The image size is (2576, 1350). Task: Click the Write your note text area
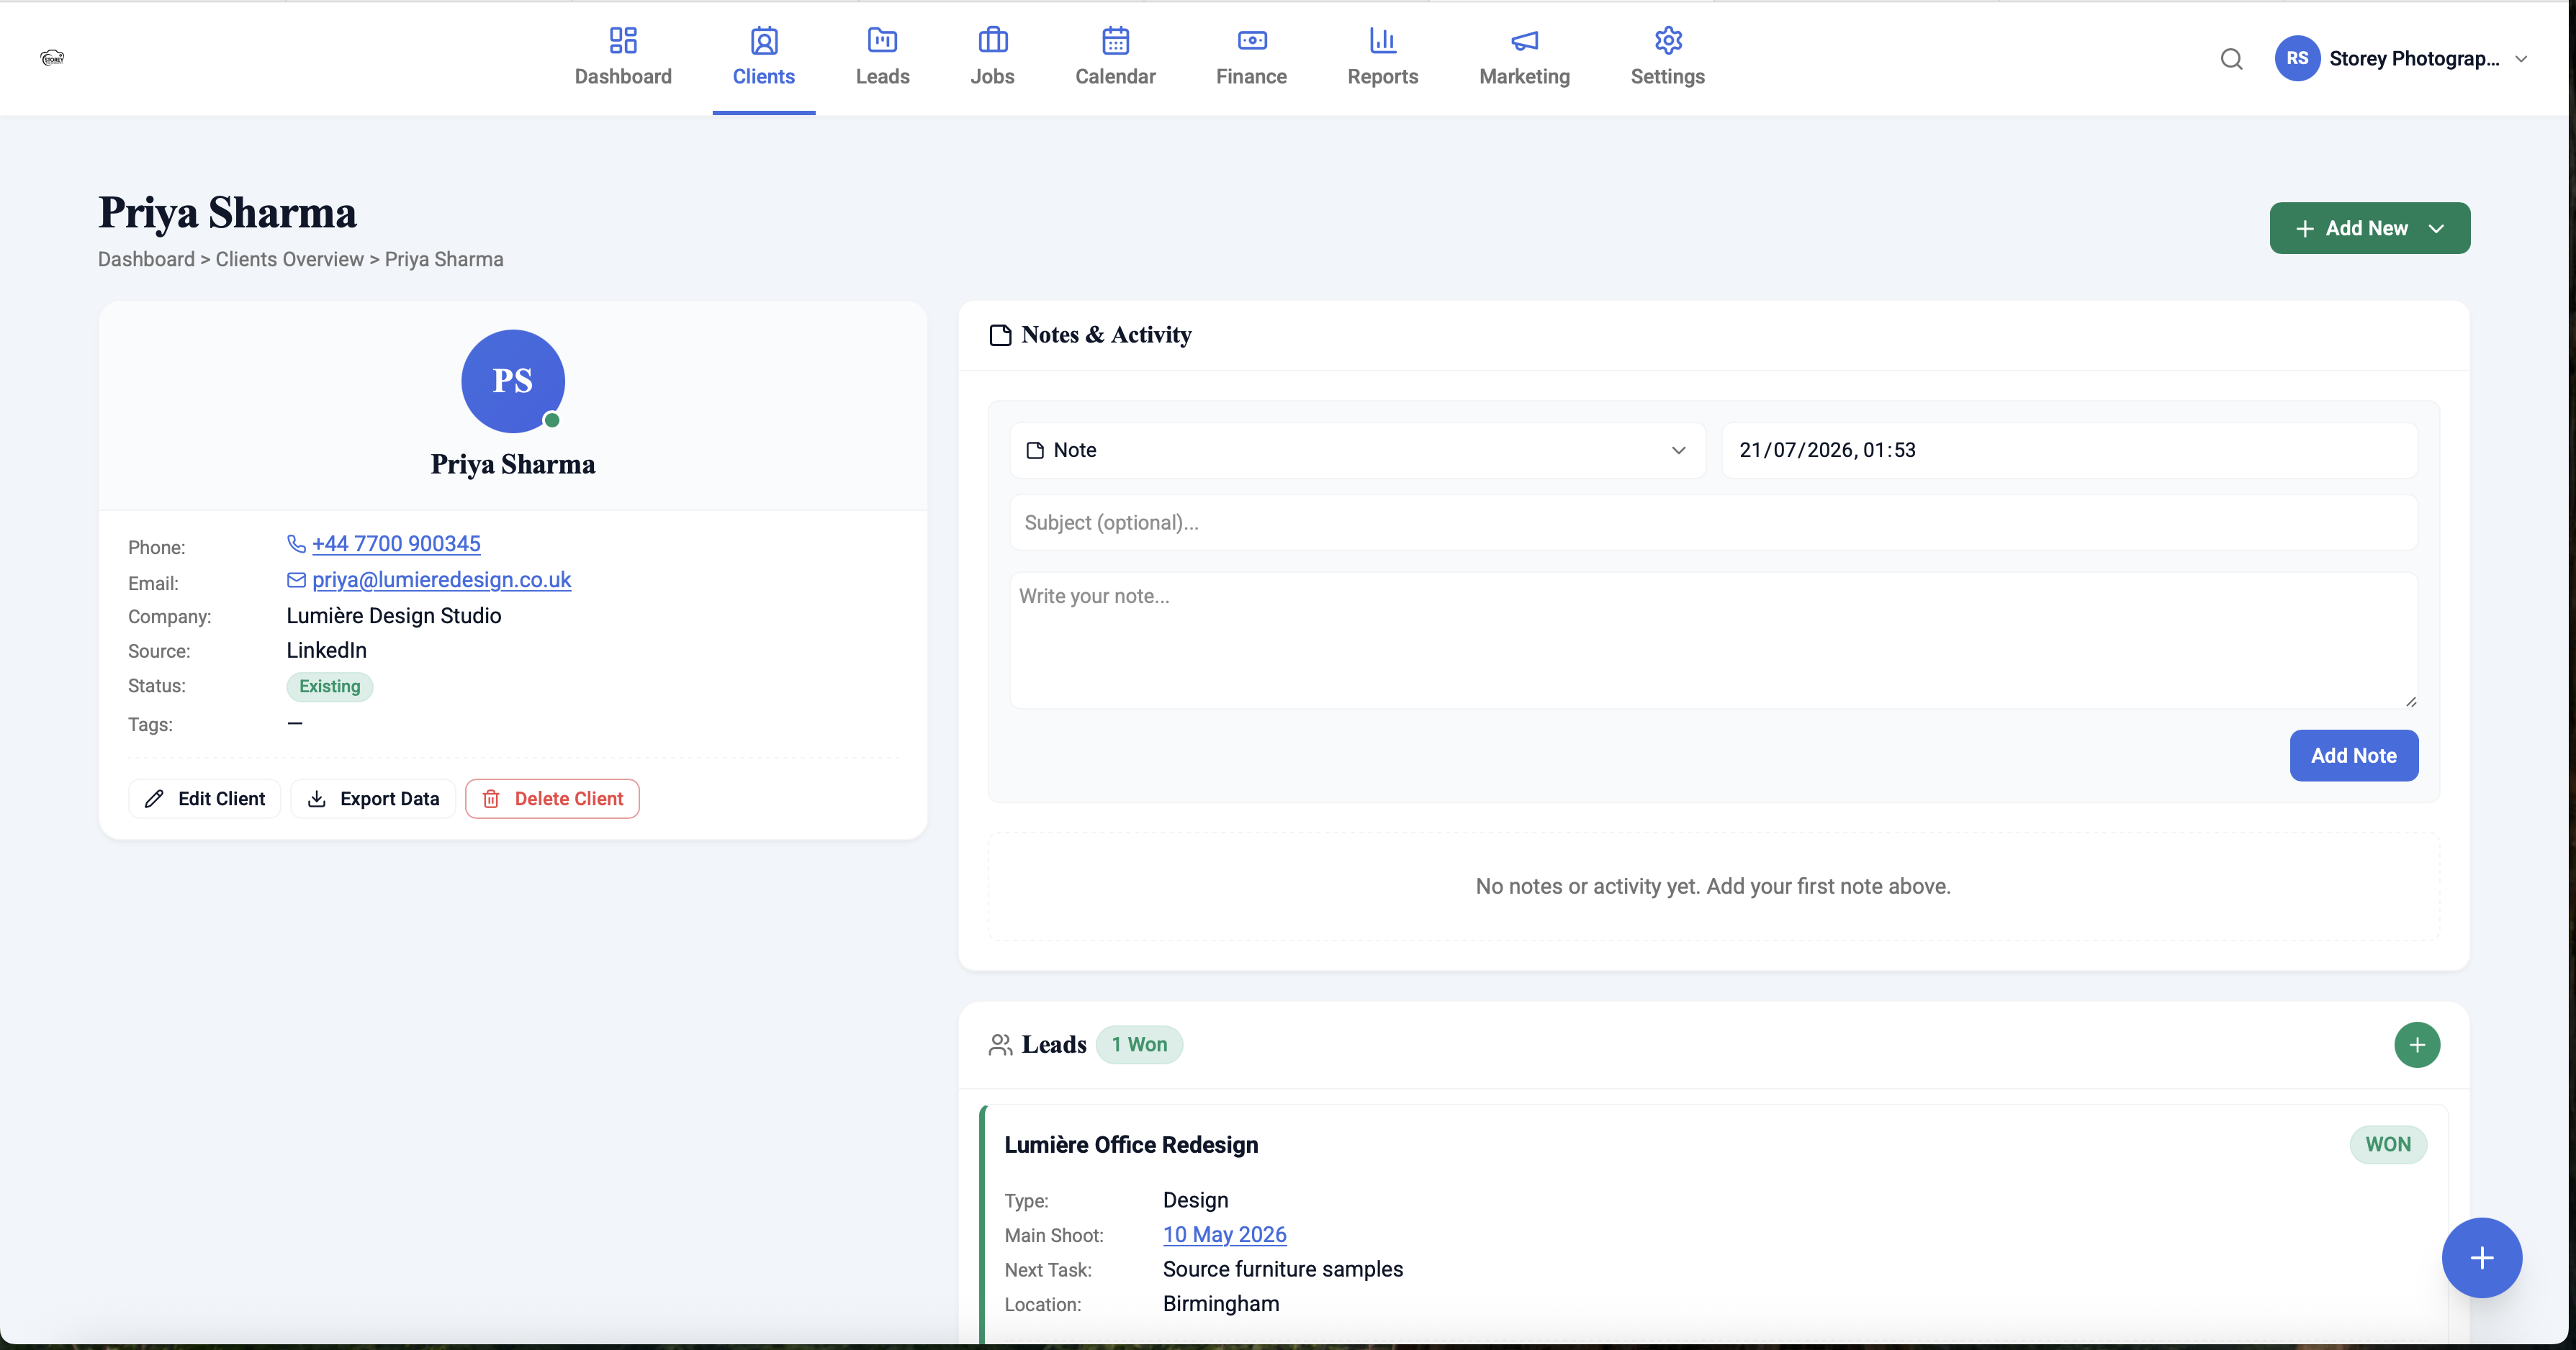click(1713, 640)
